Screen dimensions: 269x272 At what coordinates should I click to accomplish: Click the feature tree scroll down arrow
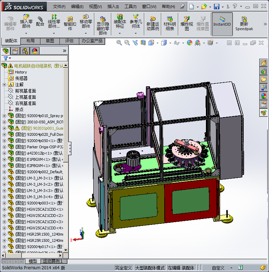[x=66, y=250]
